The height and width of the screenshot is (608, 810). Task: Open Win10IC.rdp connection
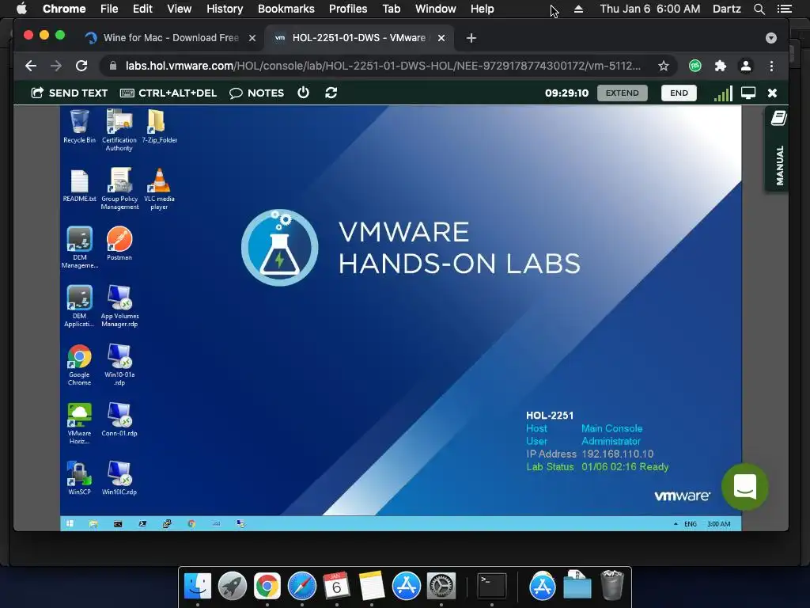[x=119, y=478]
